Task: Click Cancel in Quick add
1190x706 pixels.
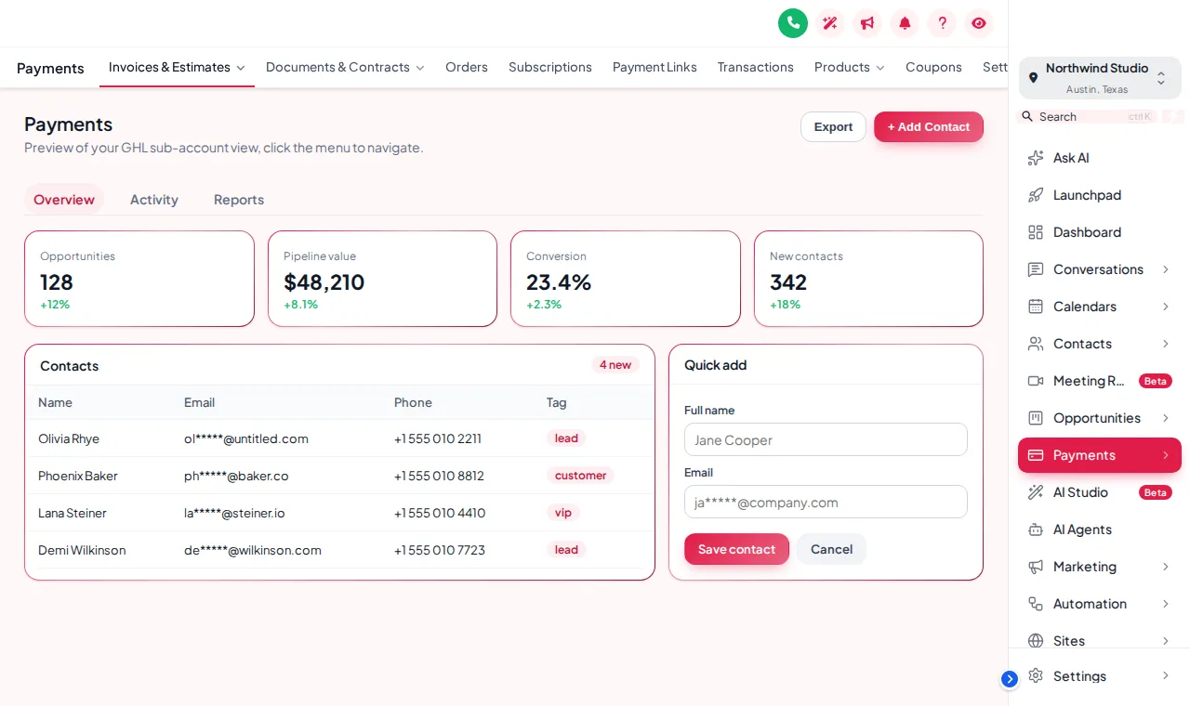Action: click(831, 549)
